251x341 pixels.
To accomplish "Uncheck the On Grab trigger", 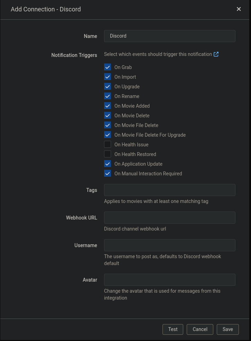I will pos(108,67).
